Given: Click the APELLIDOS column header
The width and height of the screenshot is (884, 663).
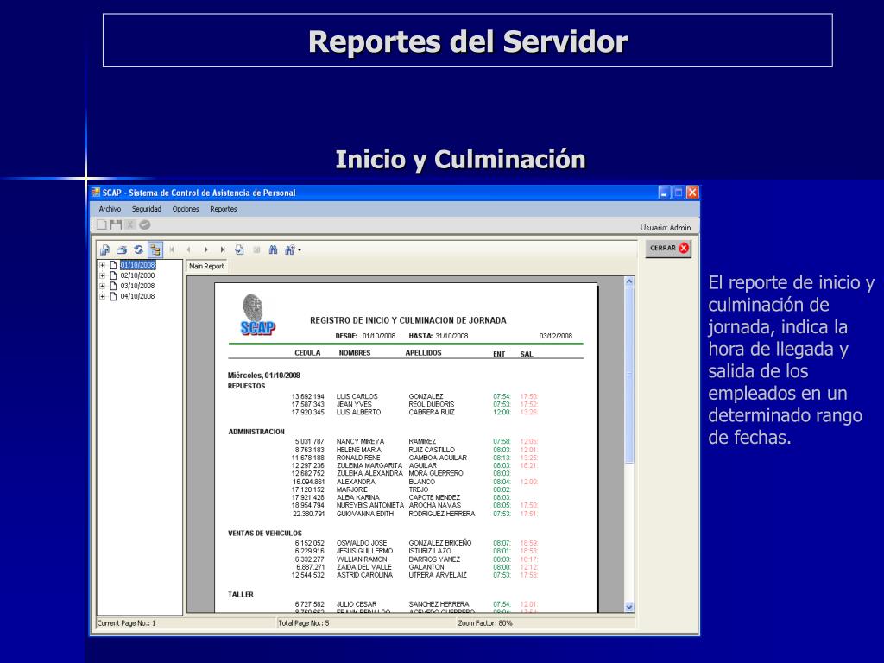Looking at the screenshot, I should pyautogui.click(x=423, y=353).
